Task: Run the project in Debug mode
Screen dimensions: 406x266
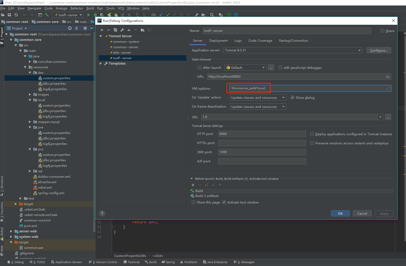Action: coord(95,15)
